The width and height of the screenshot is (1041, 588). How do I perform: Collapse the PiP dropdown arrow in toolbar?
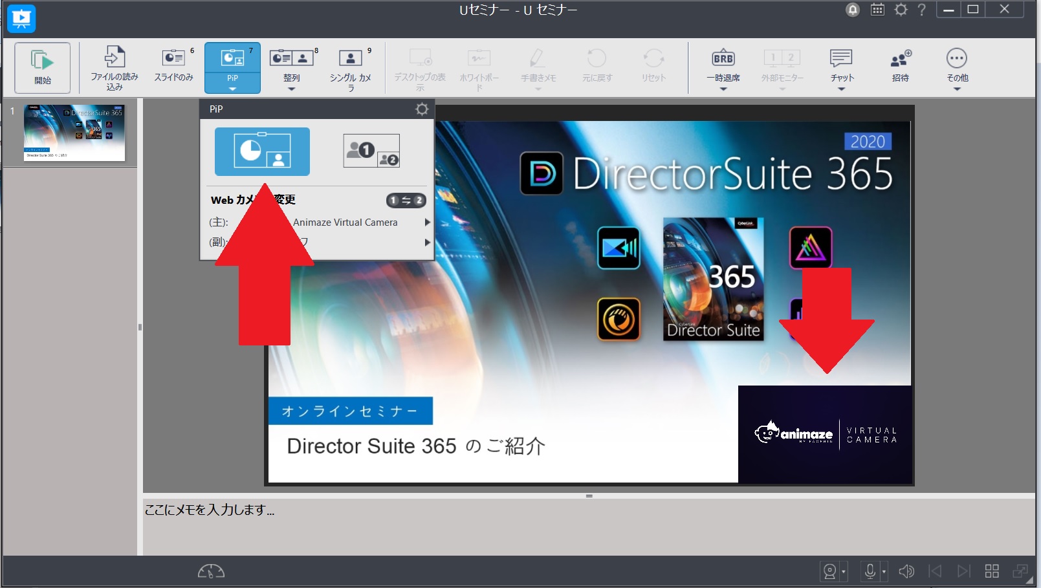click(232, 89)
